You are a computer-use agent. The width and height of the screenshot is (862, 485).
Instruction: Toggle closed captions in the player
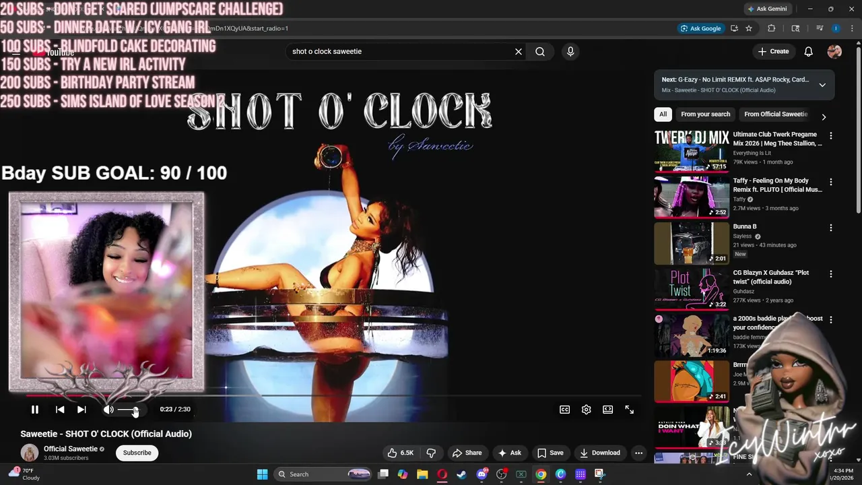point(565,410)
